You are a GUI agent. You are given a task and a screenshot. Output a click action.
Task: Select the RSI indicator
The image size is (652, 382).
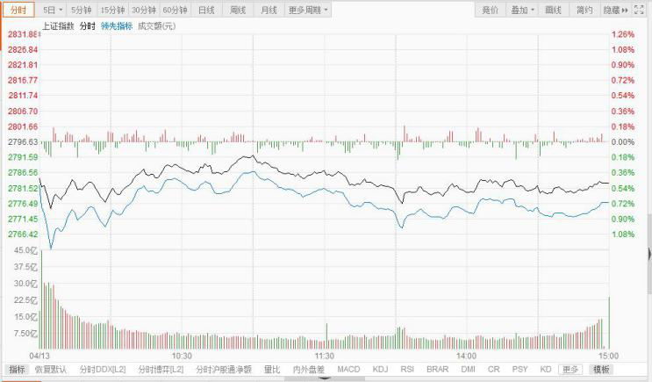407,370
